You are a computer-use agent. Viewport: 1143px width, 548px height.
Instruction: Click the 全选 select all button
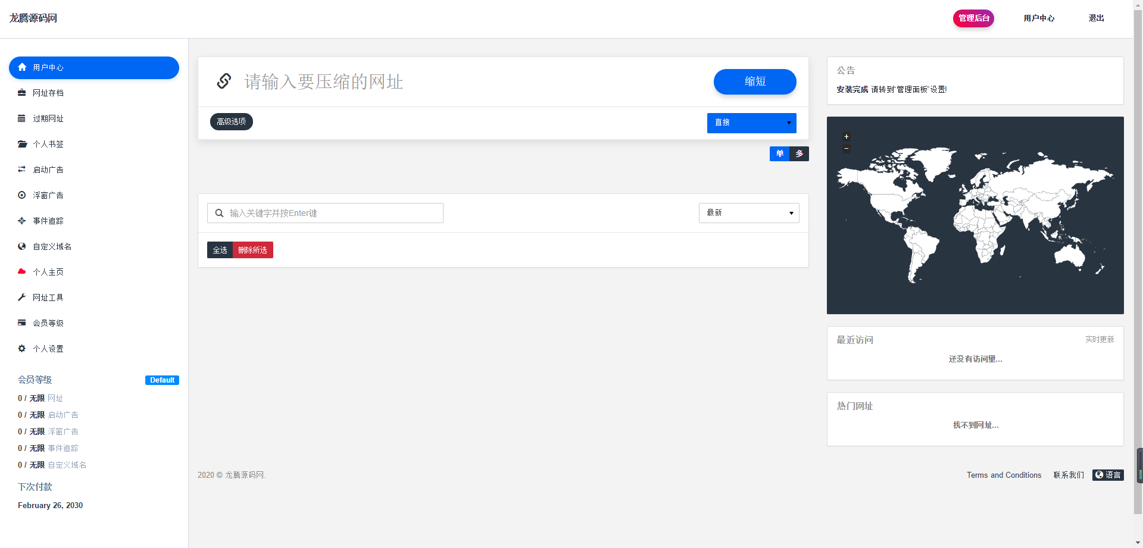220,250
